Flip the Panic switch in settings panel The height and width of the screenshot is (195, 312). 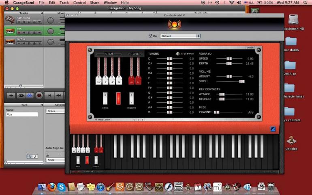[105, 98]
